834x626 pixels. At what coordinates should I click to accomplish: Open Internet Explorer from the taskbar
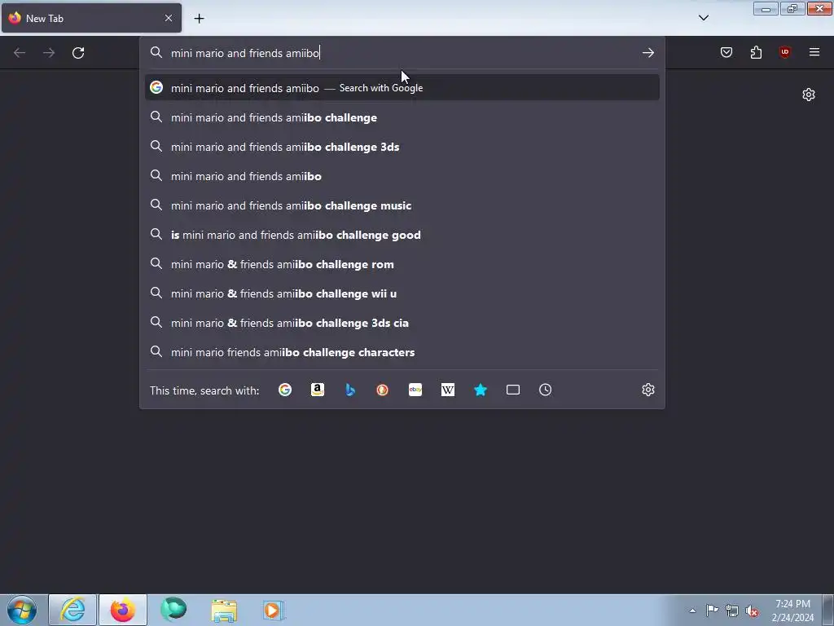pyautogui.click(x=72, y=610)
